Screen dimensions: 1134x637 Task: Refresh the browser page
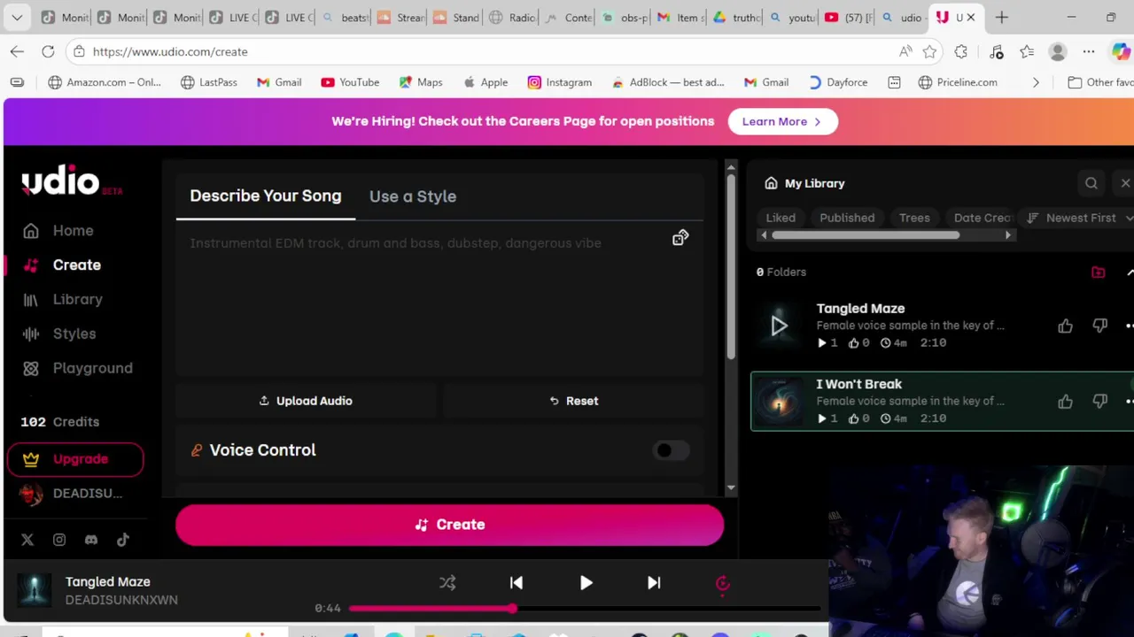[48, 51]
